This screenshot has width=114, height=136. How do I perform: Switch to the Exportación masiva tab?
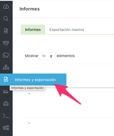[67, 30]
